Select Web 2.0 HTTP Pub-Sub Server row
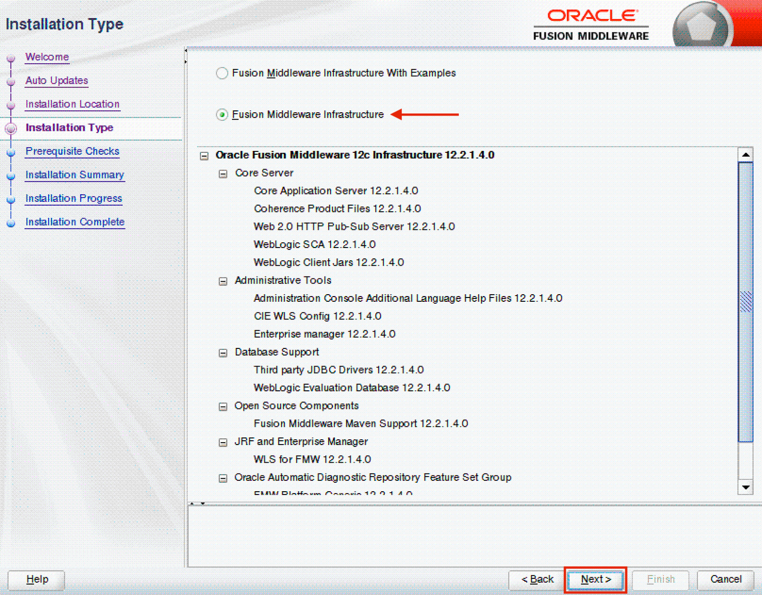Screen dimensions: 762x595 tap(354, 227)
